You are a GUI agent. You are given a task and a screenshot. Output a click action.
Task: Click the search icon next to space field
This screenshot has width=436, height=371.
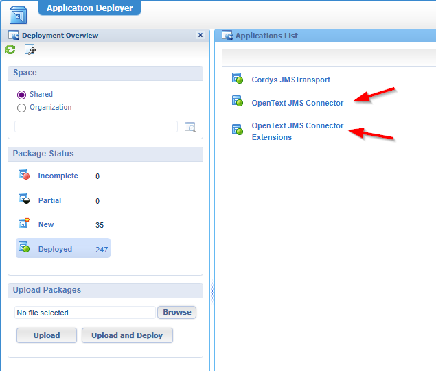click(190, 127)
